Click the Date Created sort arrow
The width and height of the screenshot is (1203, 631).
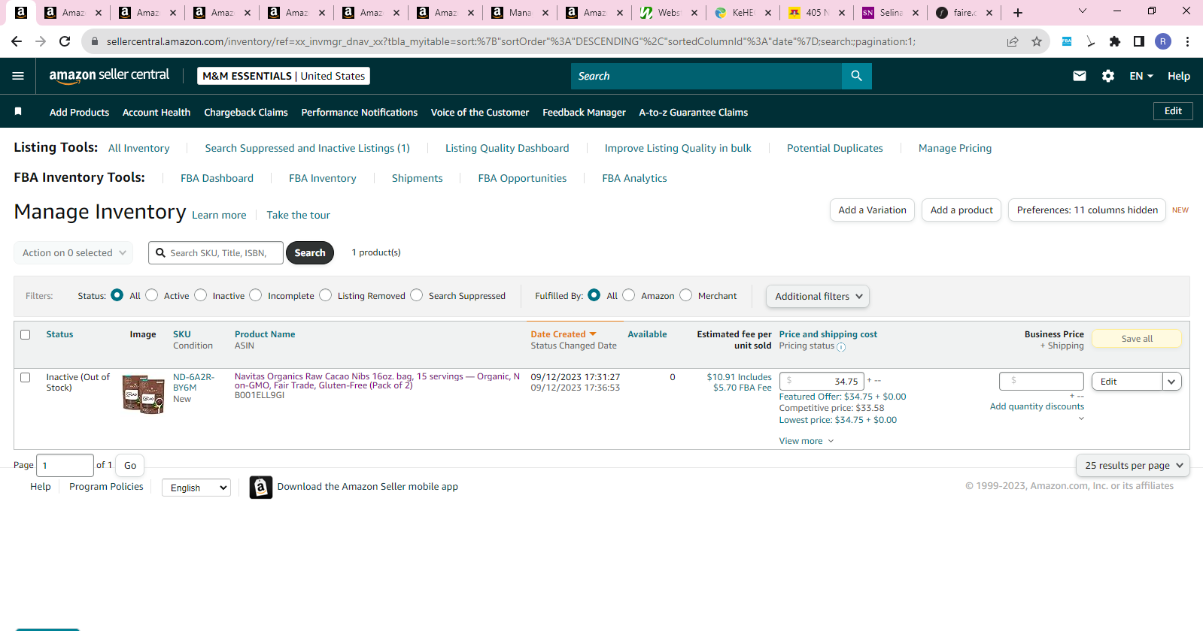593,334
